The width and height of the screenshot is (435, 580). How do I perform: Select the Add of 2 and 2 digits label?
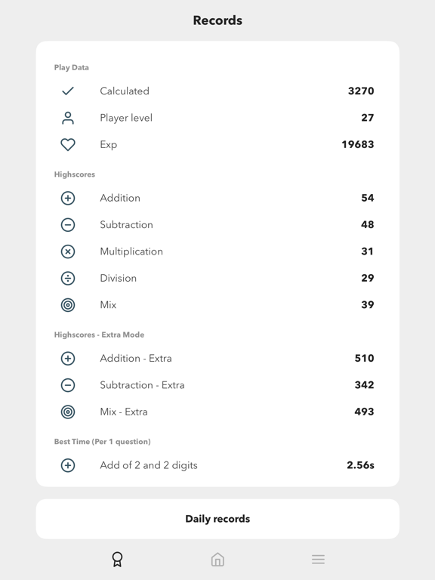pos(149,465)
